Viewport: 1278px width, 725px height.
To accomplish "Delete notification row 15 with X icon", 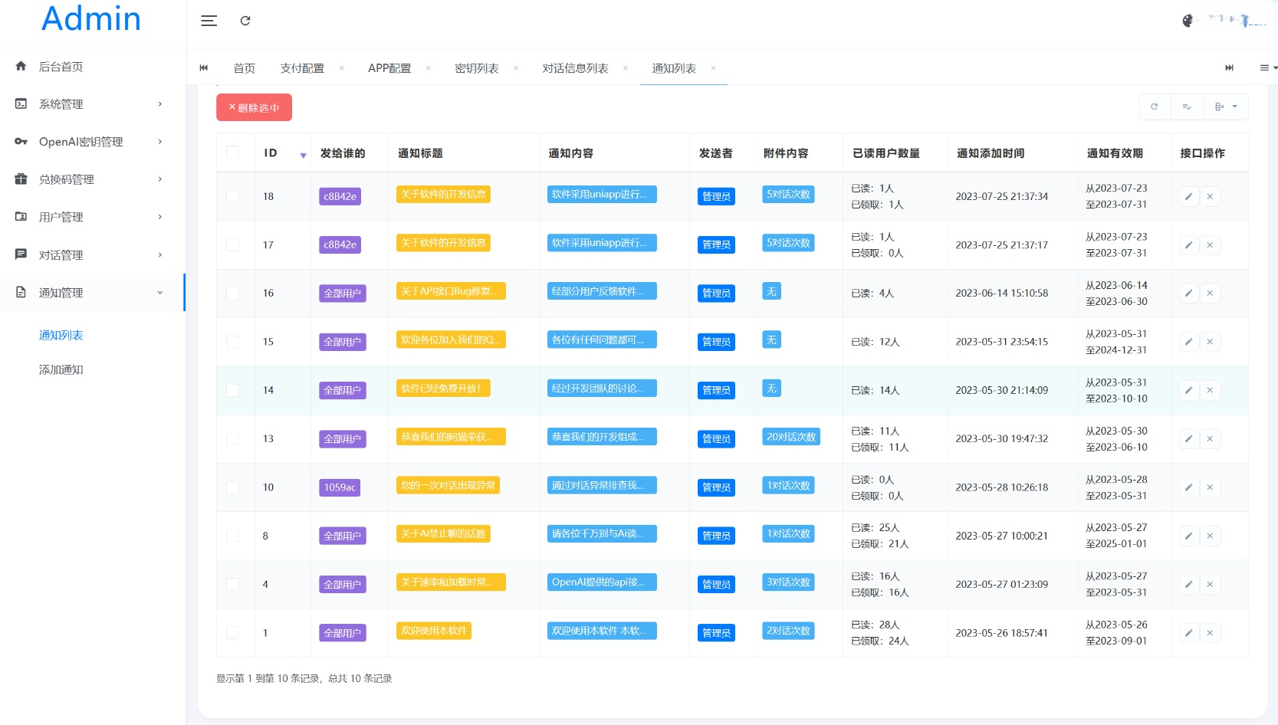I will pyautogui.click(x=1210, y=342).
